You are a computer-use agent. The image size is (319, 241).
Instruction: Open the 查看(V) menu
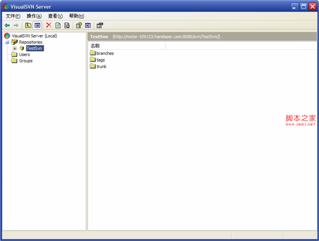point(55,16)
